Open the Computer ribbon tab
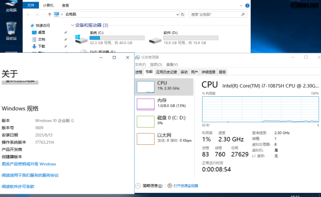The height and width of the screenshot is (197, 321). (x=48, y=5)
